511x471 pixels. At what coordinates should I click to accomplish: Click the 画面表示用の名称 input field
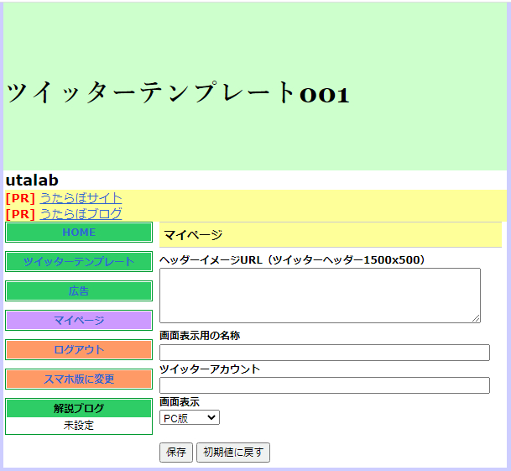324,353
